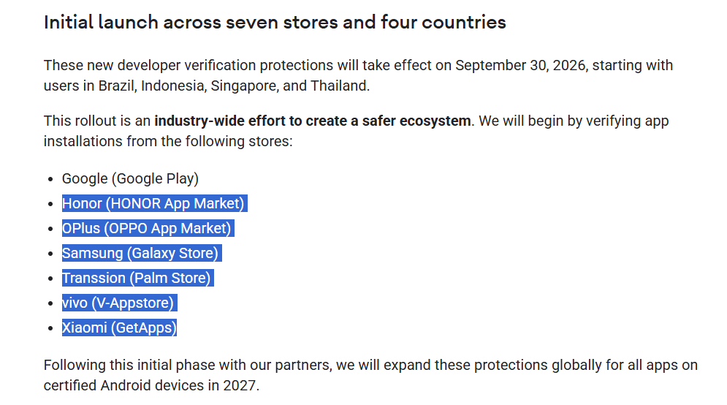Click the word 'Brazil' in the countries sentence

click(117, 86)
